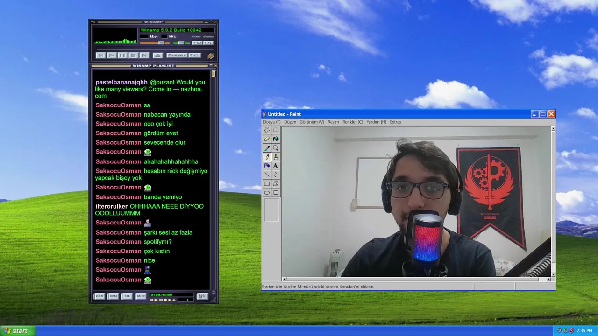
Task: Choose the Brush tool in Paint
Action: (x=276, y=157)
